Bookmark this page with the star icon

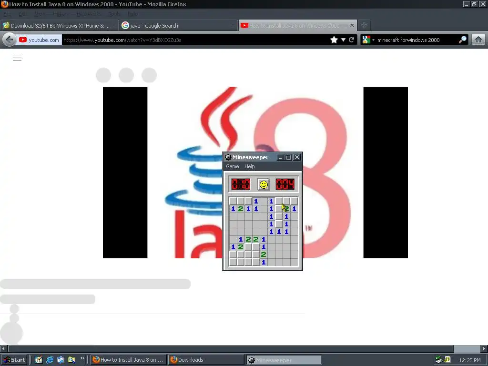click(x=334, y=40)
